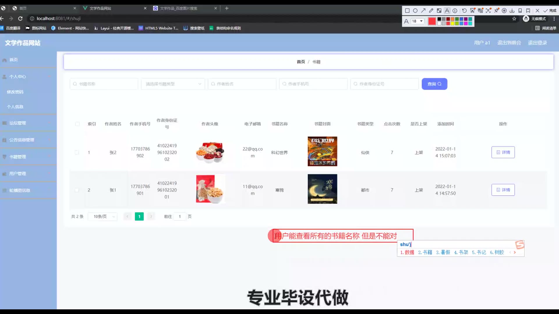Open the font size 18 dropdown

418,21
